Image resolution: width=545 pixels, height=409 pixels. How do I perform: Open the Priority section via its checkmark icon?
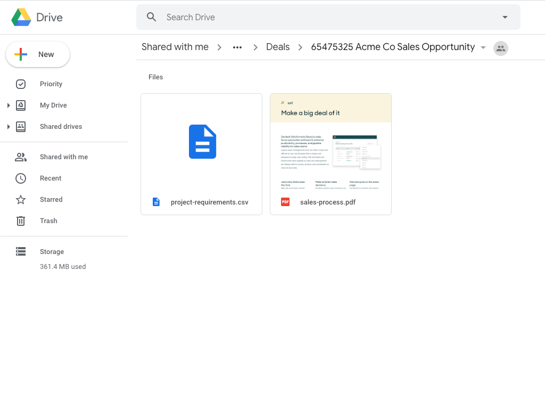tap(20, 84)
